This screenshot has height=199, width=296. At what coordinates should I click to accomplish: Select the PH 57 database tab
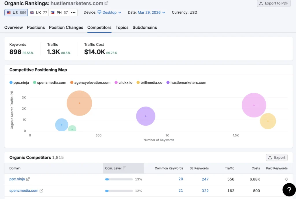click(59, 12)
